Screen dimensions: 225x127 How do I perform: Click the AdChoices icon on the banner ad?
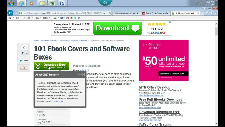point(170,22)
